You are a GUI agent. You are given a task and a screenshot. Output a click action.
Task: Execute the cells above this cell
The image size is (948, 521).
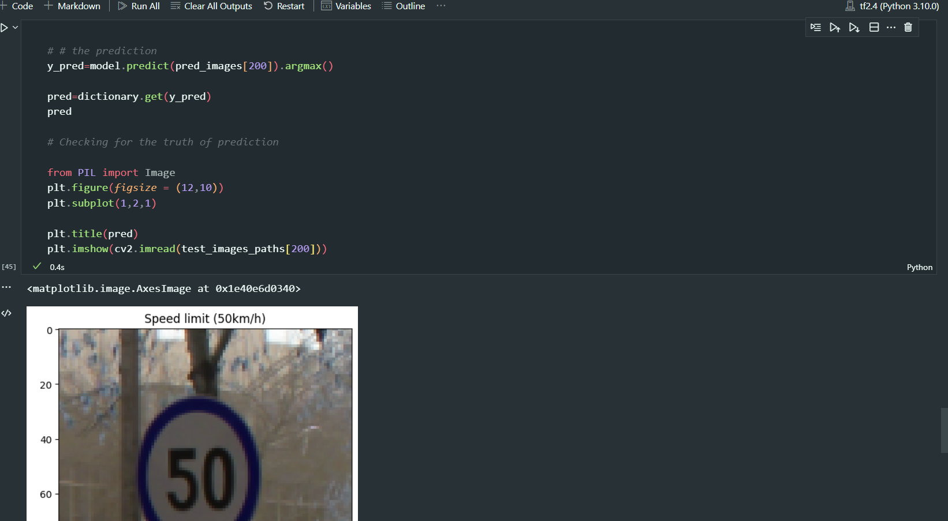click(835, 27)
